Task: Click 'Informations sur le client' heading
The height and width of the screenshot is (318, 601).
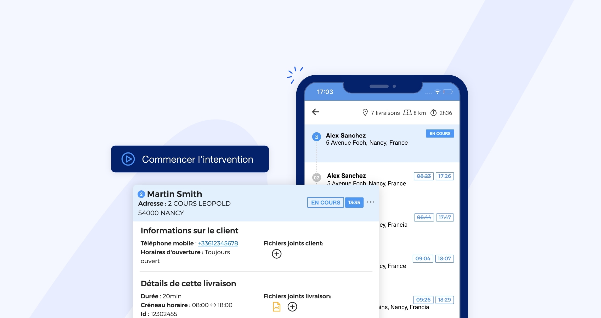Action: tap(189, 231)
